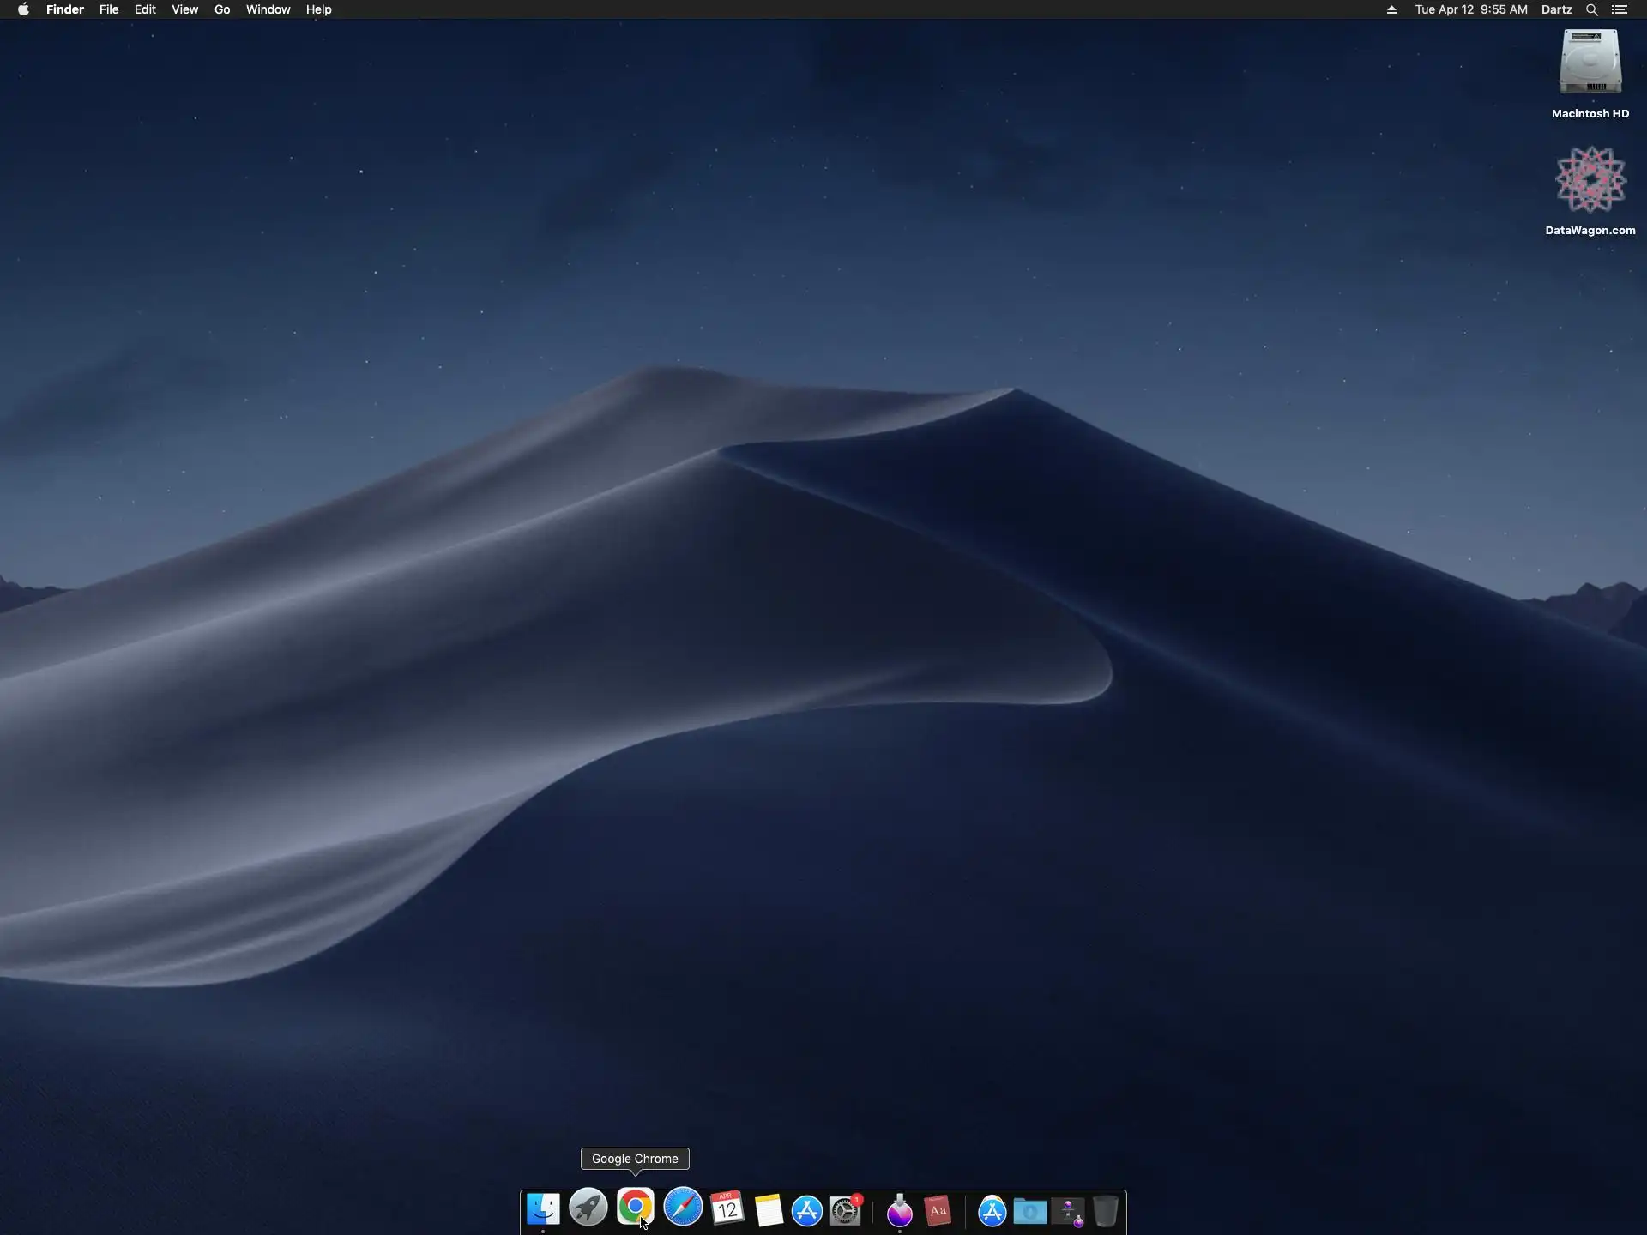
Task: Select the DataWagon.com desktop item
Action: point(1590,180)
